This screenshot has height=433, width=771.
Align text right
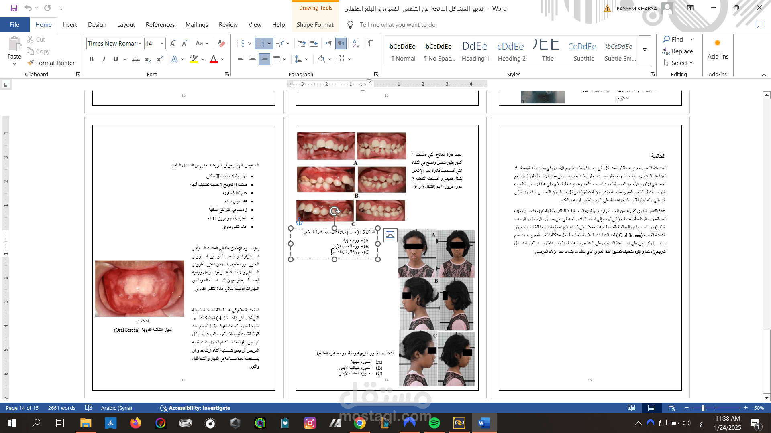point(265,59)
